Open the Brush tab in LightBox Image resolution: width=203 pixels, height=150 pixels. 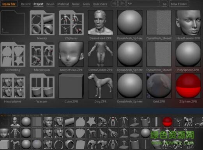point(50,4)
